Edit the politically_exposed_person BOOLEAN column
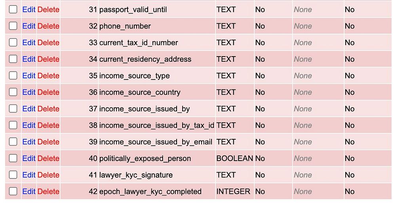396x203 pixels. pyautogui.click(x=29, y=158)
